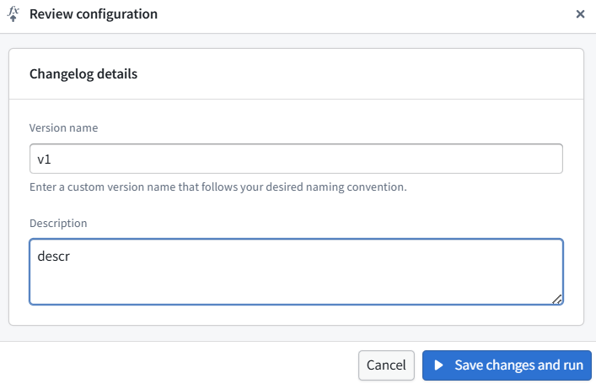Close the Review configuration dialog
Screen dimensions: 596x384
pyautogui.click(x=580, y=14)
